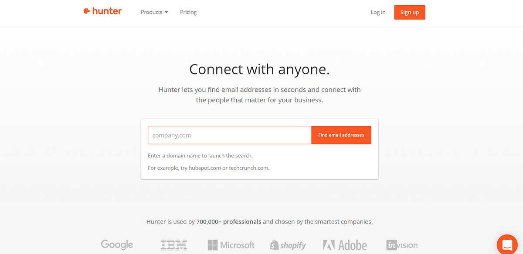This screenshot has width=523, height=254.
Task: Click the Hunter fox logo icon
Action: 87,11
